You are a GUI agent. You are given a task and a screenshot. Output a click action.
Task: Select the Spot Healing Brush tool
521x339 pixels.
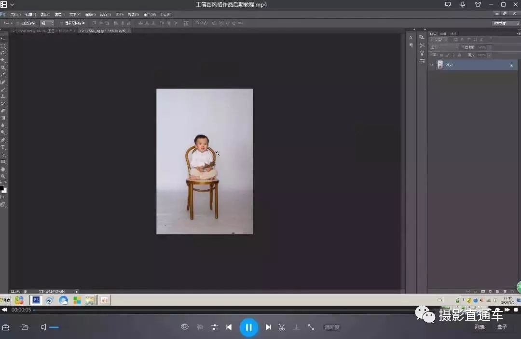tap(3, 82)
